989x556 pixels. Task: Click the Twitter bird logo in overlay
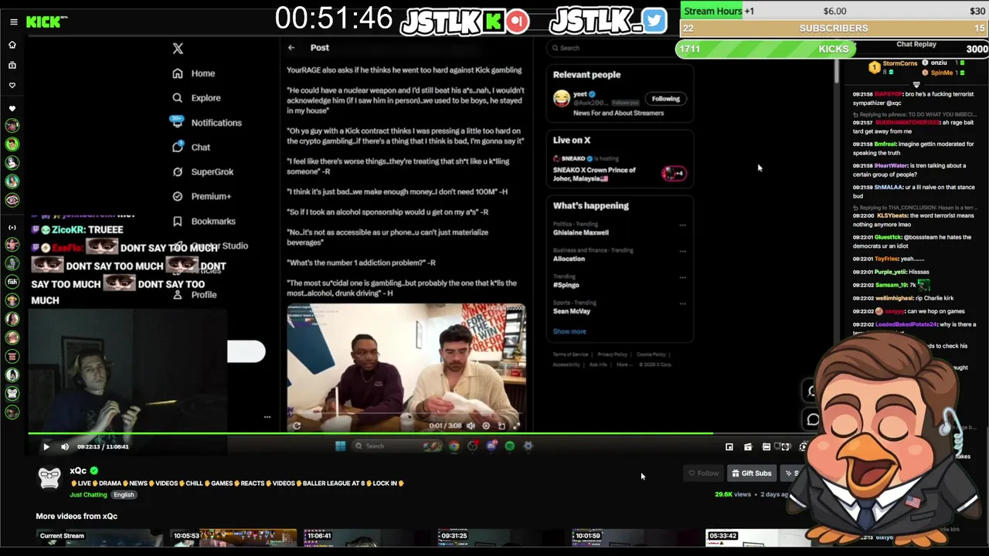pyautogui.click(x=654, y=21)
